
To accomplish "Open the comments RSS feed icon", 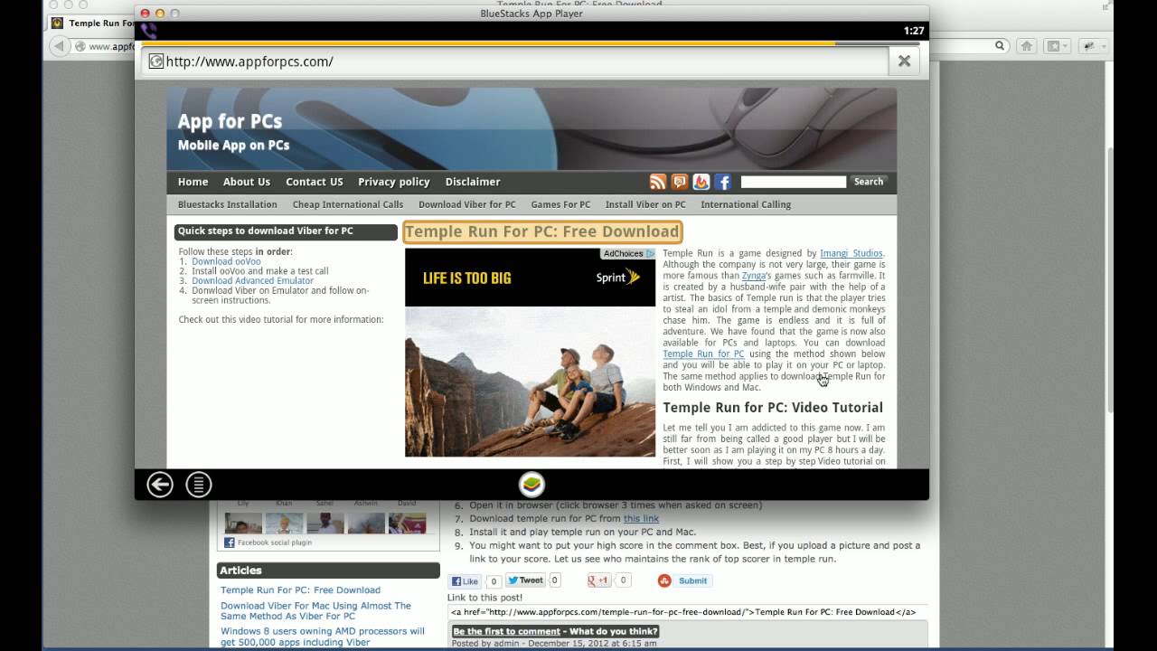I will (x=680, y=182).
